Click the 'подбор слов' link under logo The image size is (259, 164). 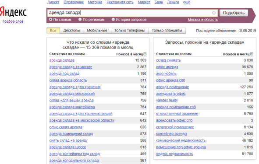coord(13,21)
